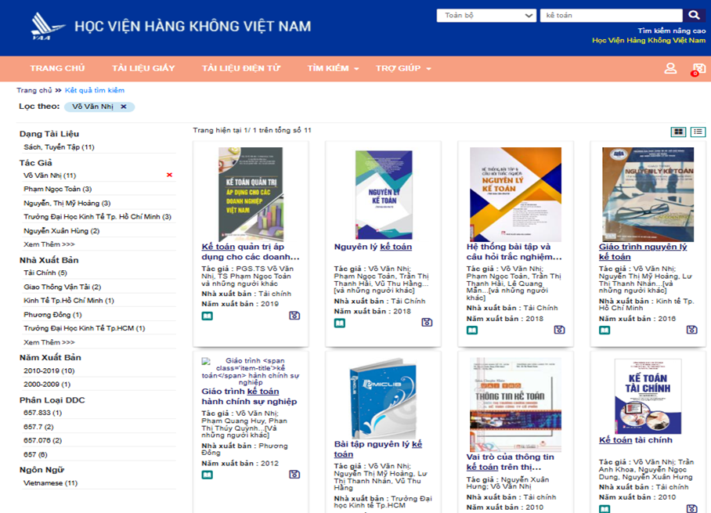Open Tìm kiếm nâng cao advanced search
Image resolution: width=711 pixels, height=513 pixels.
672,31
